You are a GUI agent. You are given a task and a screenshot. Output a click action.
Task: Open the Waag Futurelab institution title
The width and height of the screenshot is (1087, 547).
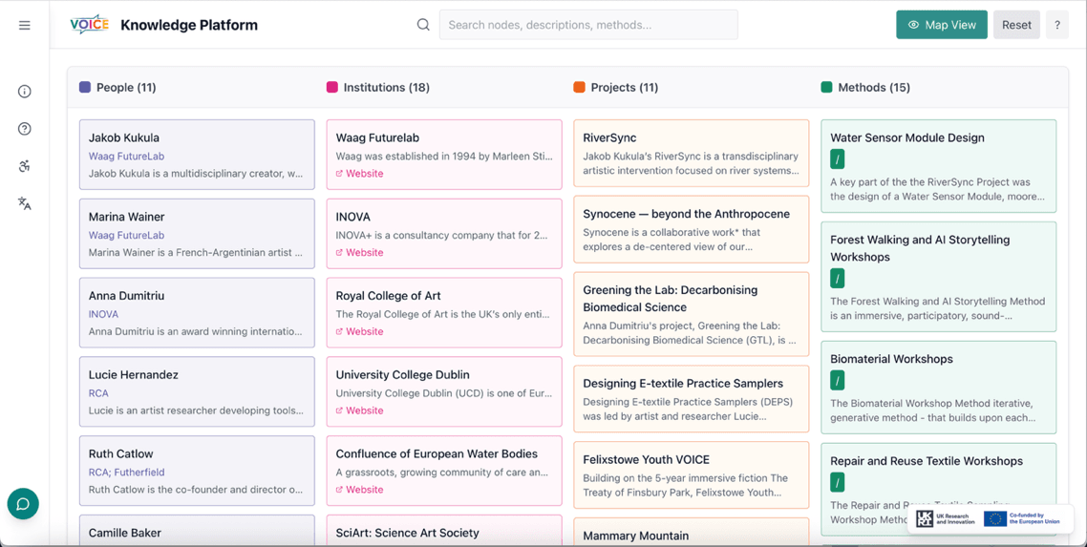point(377,137)
